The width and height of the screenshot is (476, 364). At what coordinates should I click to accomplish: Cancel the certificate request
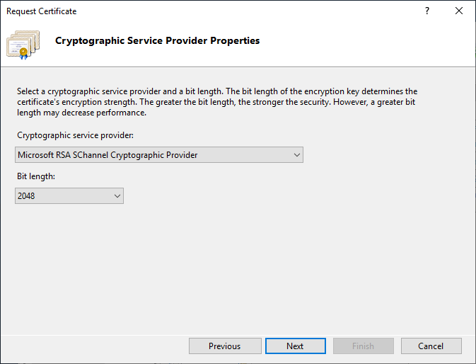(x=431, y=346)
